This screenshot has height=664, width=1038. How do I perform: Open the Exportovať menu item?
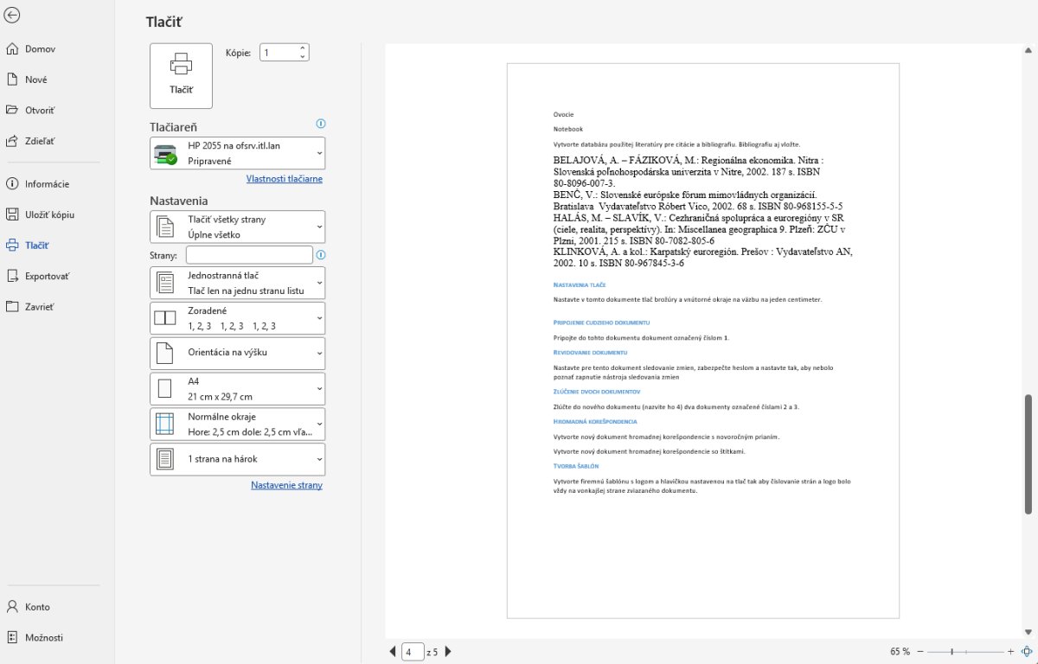click(x=48, y=276)
